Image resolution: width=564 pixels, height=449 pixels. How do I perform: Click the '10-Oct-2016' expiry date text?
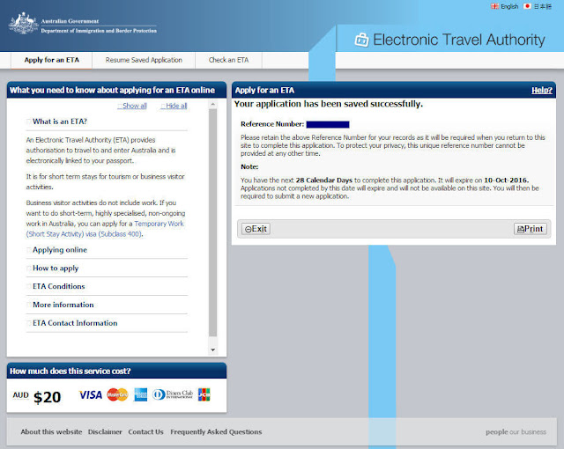[506, 180]
